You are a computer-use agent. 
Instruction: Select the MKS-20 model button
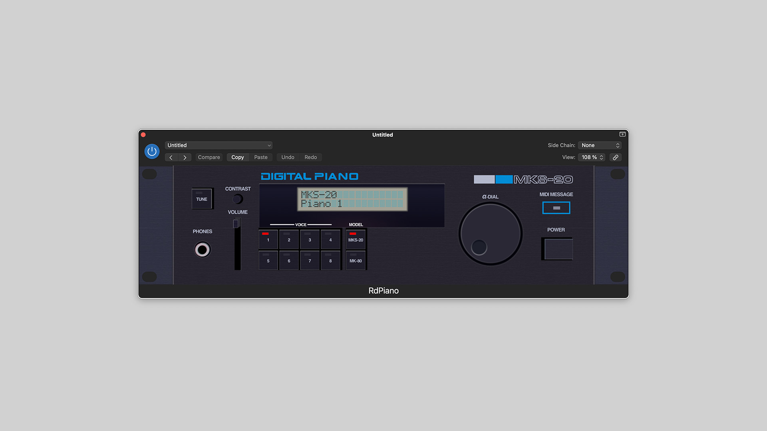356,239
